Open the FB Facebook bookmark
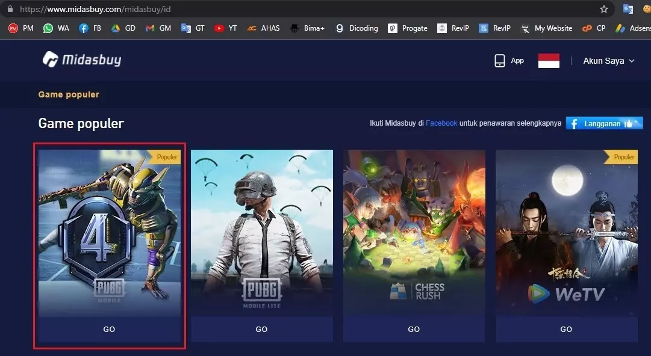 pyautogui.click(x=90, y=28)
